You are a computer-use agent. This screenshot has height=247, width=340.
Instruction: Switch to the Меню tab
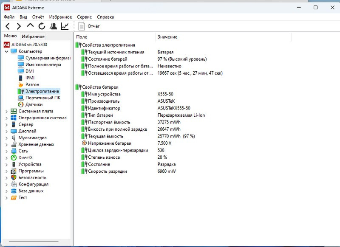coord(10,36)
